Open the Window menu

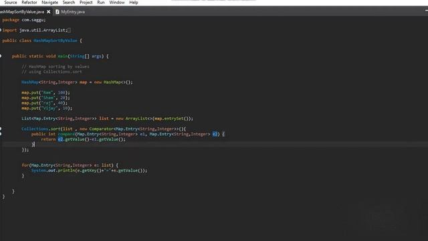tap(117, 3)
